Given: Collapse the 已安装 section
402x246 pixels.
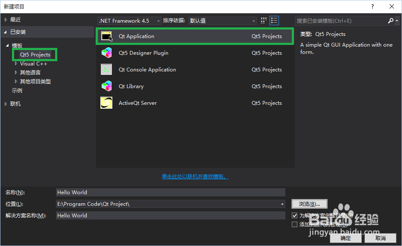Looking at the screenshot, I should [6, 32].
